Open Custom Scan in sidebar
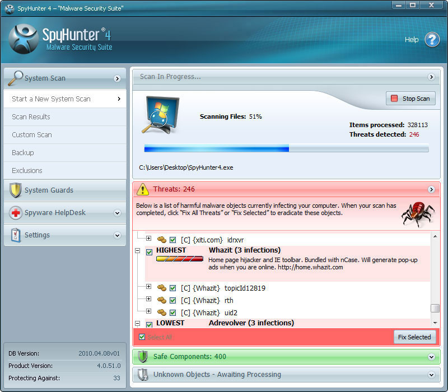Screen dimensions: 448x392 click(65, 135)
